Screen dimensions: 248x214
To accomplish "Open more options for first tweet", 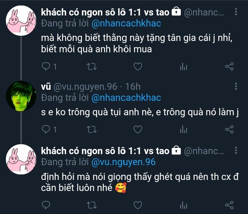I will click(x=236, y=12).
